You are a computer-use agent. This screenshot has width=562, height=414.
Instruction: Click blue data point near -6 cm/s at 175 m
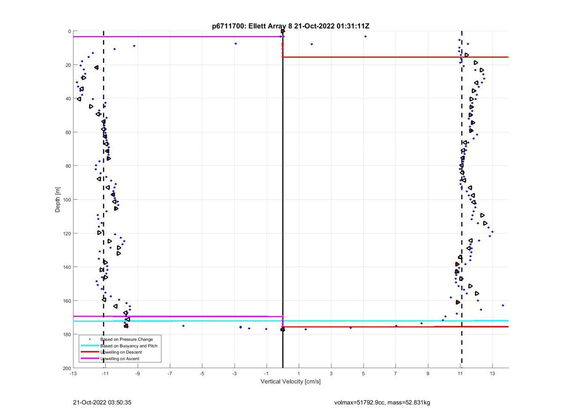[183, 326]
